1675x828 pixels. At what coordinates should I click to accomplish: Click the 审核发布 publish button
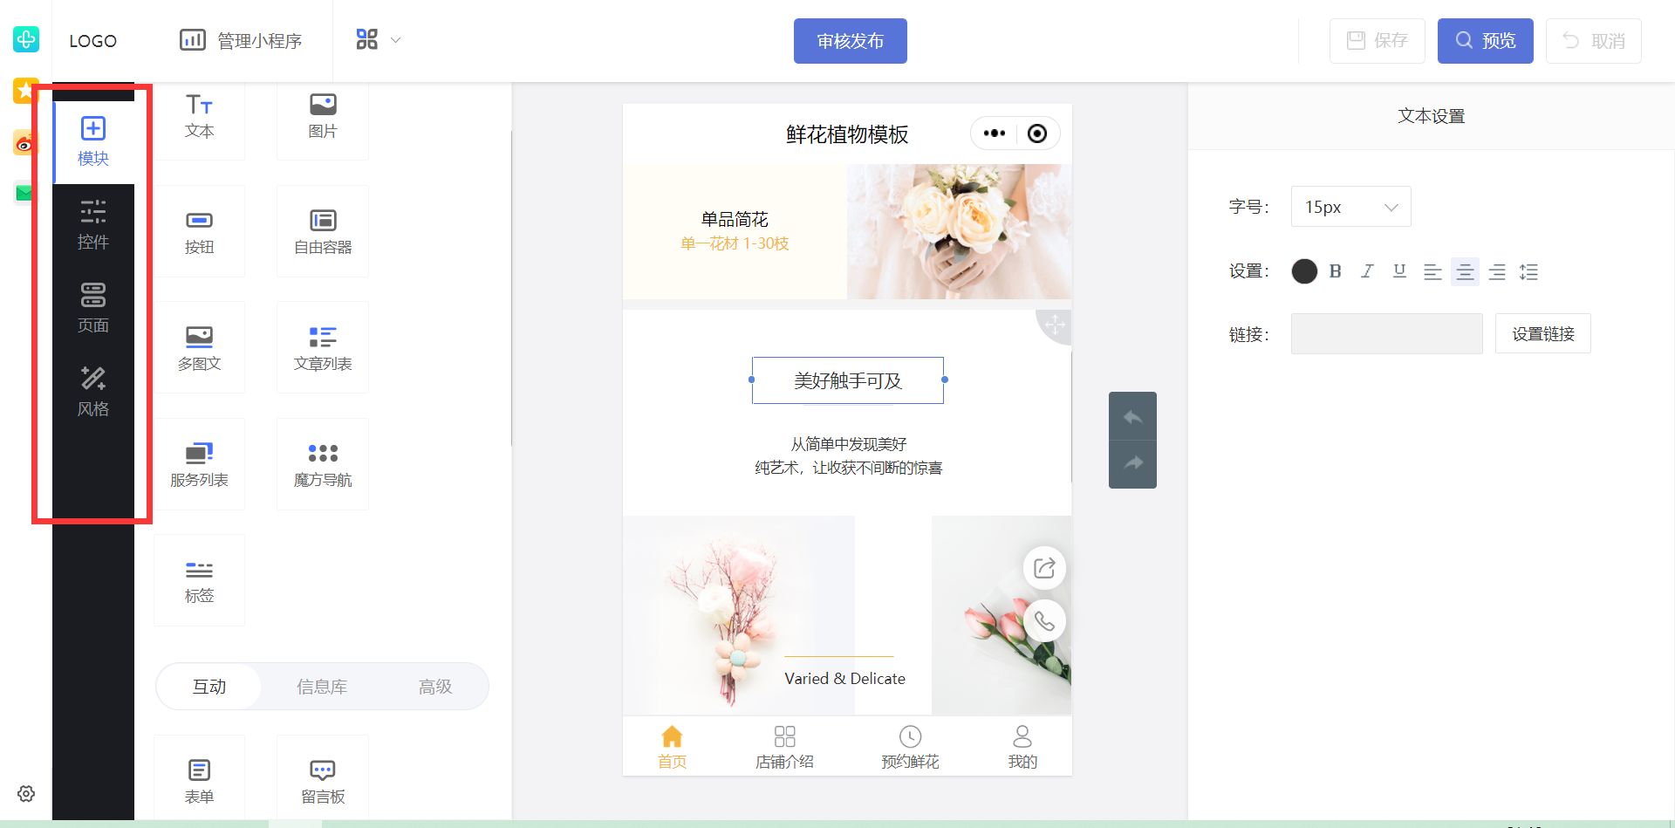pos(850,40)
